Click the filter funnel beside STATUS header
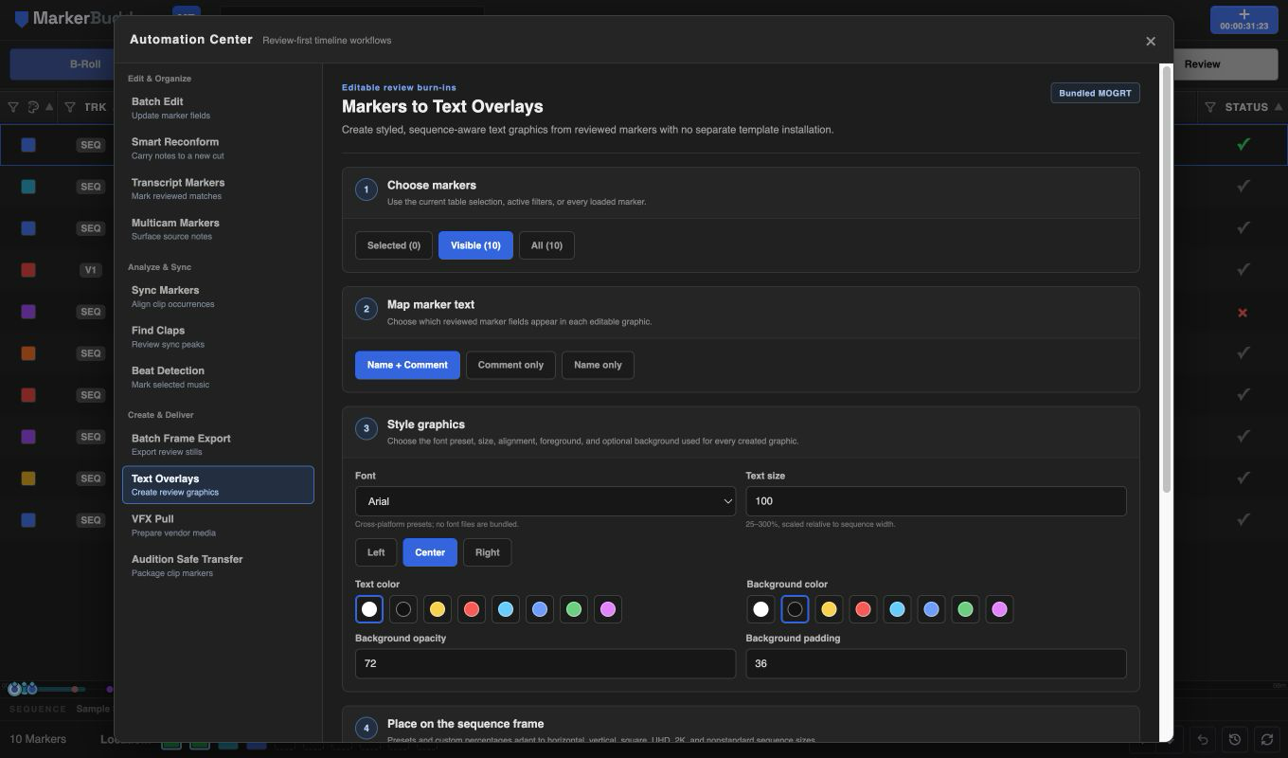The image size is (1288, 758). (x=1210, y=107)
